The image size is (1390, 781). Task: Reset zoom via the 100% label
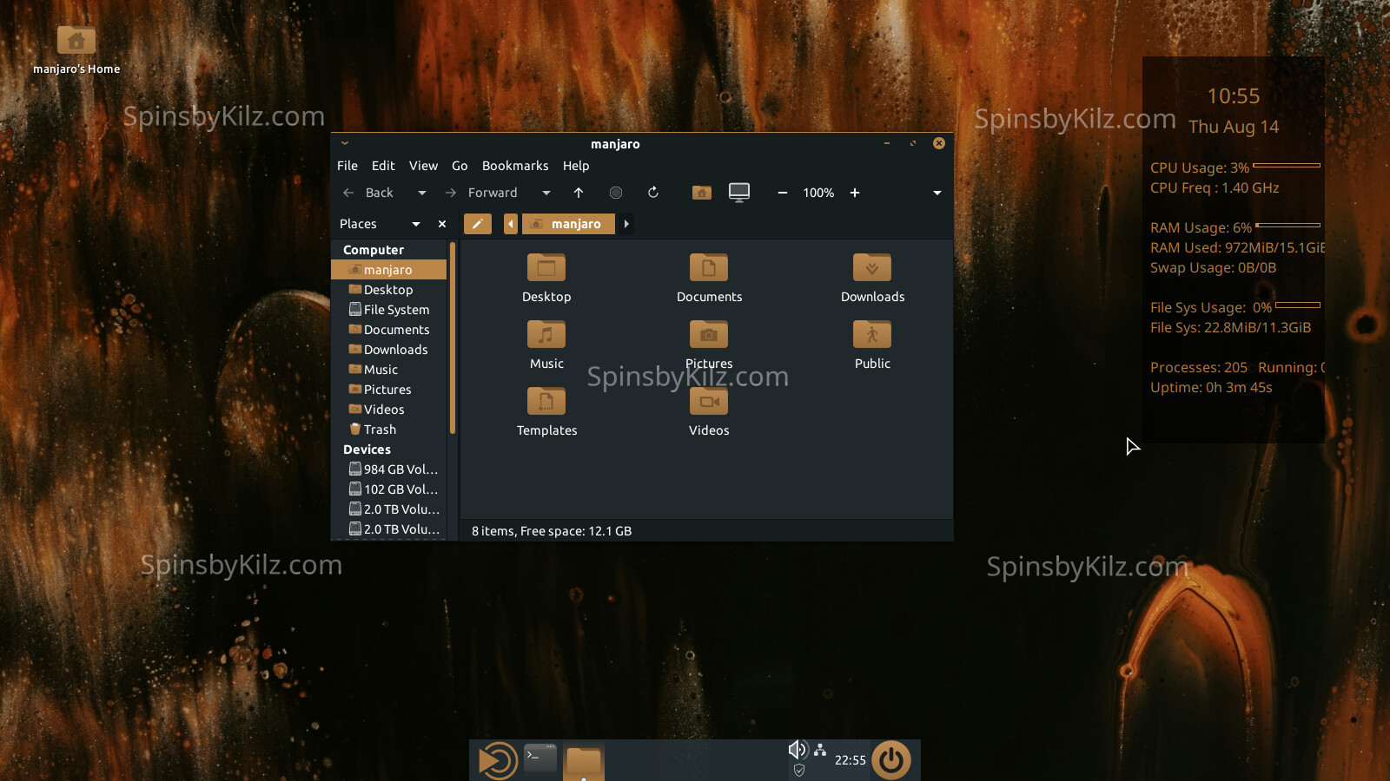(x=818, y=193)
